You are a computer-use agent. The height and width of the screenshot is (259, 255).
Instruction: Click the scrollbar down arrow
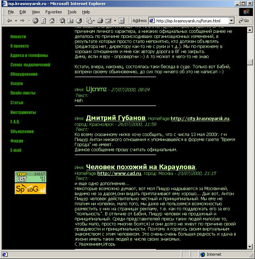tap(250, 247)
